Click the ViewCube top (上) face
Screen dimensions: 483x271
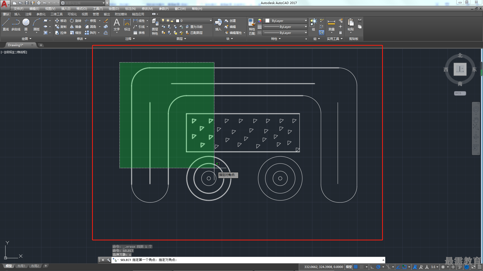(x=460, y=69)
